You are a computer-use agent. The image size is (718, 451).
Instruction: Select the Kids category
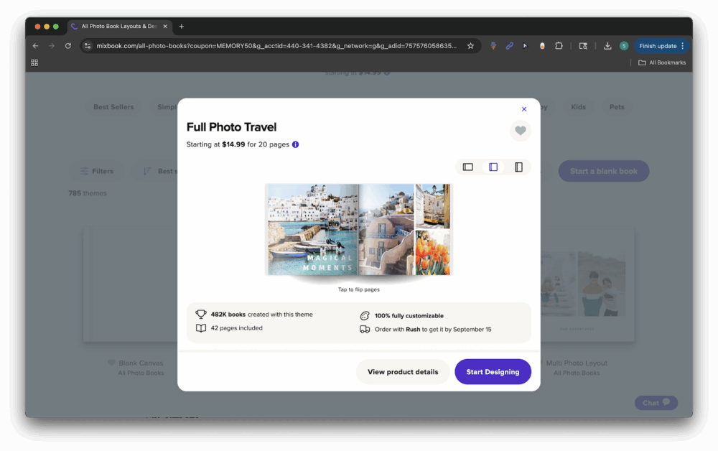578,107
